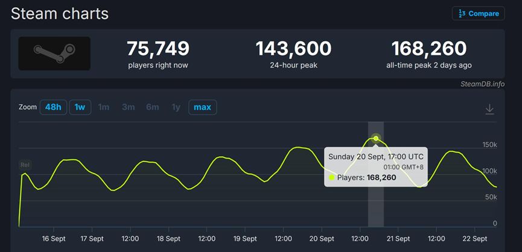
Task: Click the 21 Sept axis label
Action: (398, 239)
